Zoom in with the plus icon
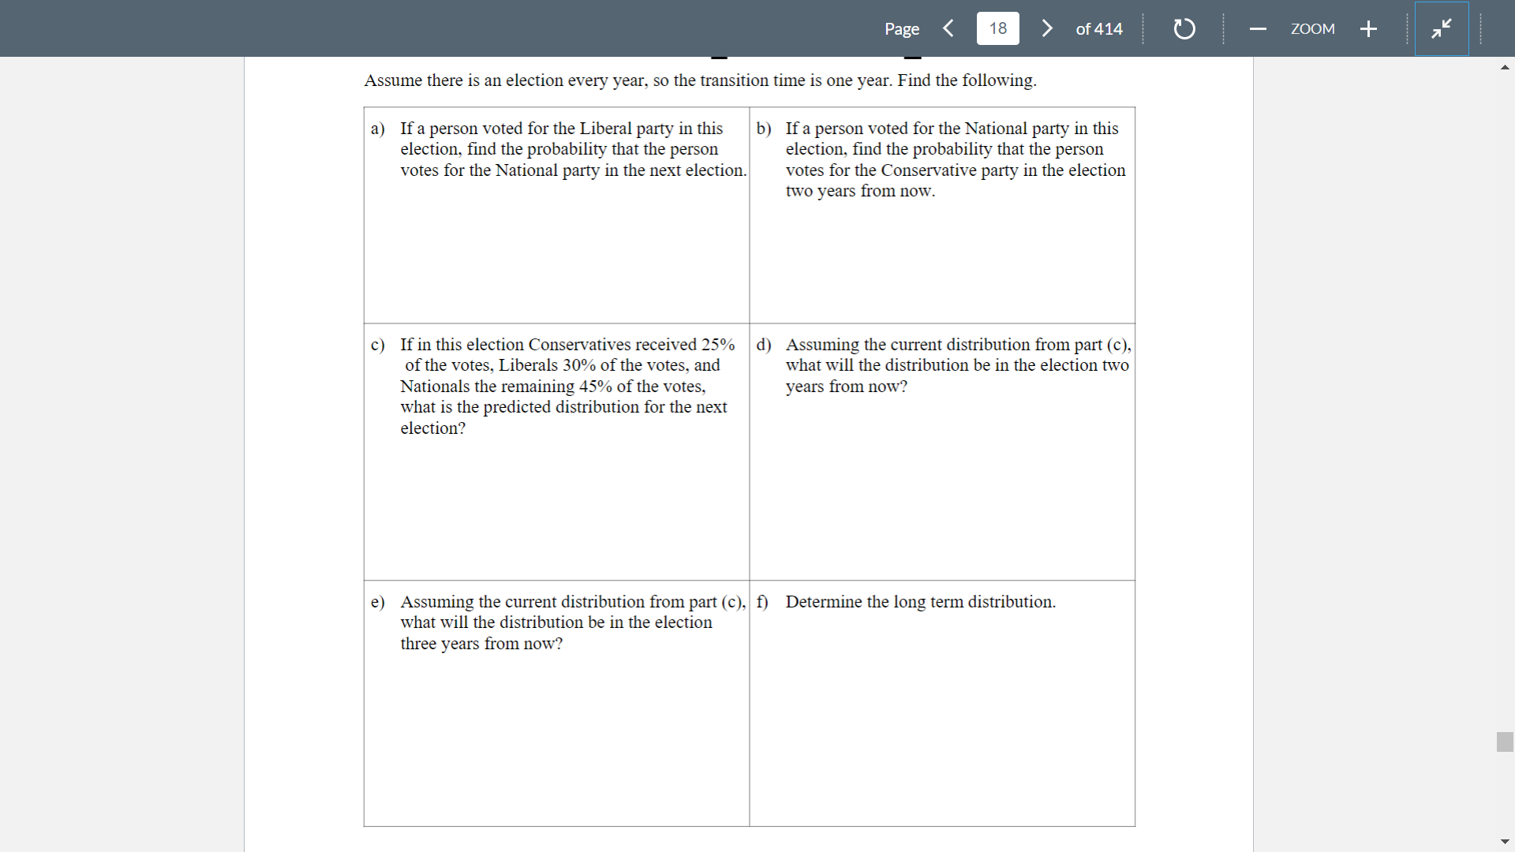Viewport: 1515px width, 852px height. [x=1368, y=29]
